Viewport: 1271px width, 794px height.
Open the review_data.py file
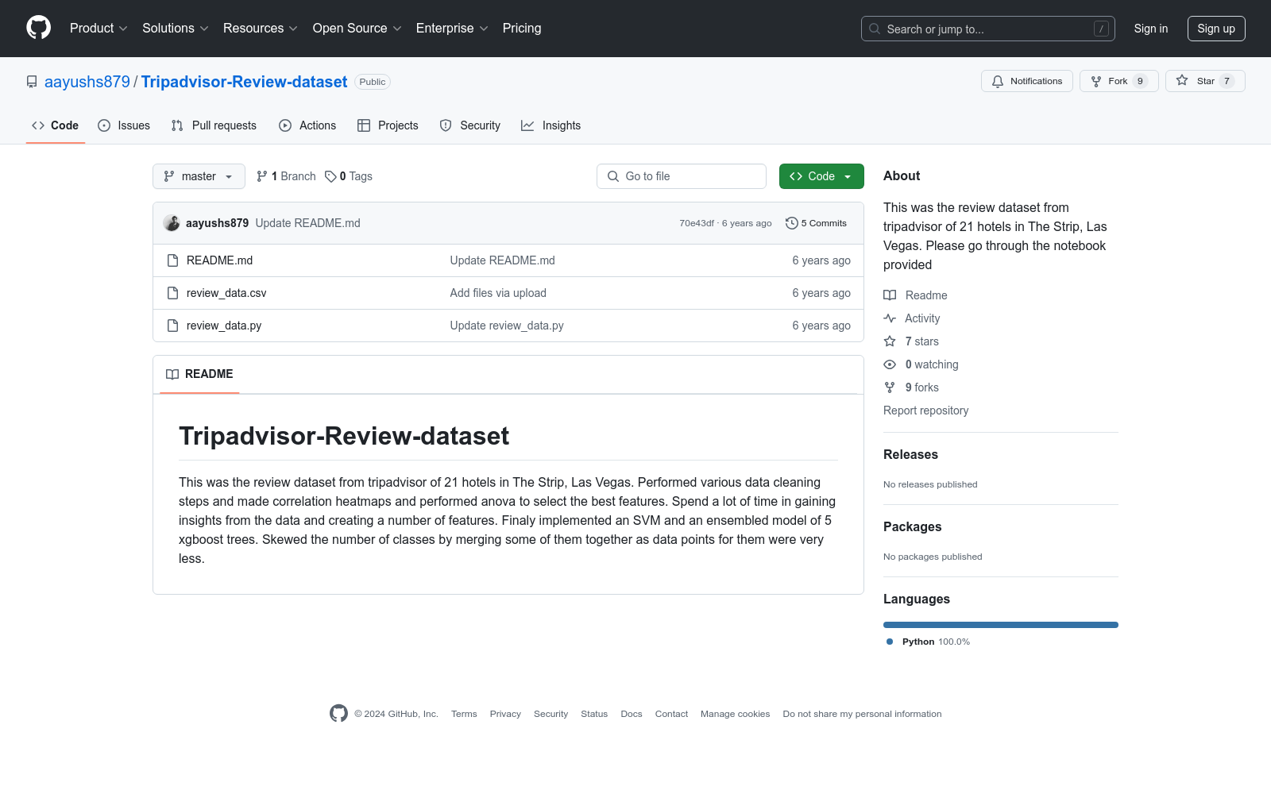point(224,326)
